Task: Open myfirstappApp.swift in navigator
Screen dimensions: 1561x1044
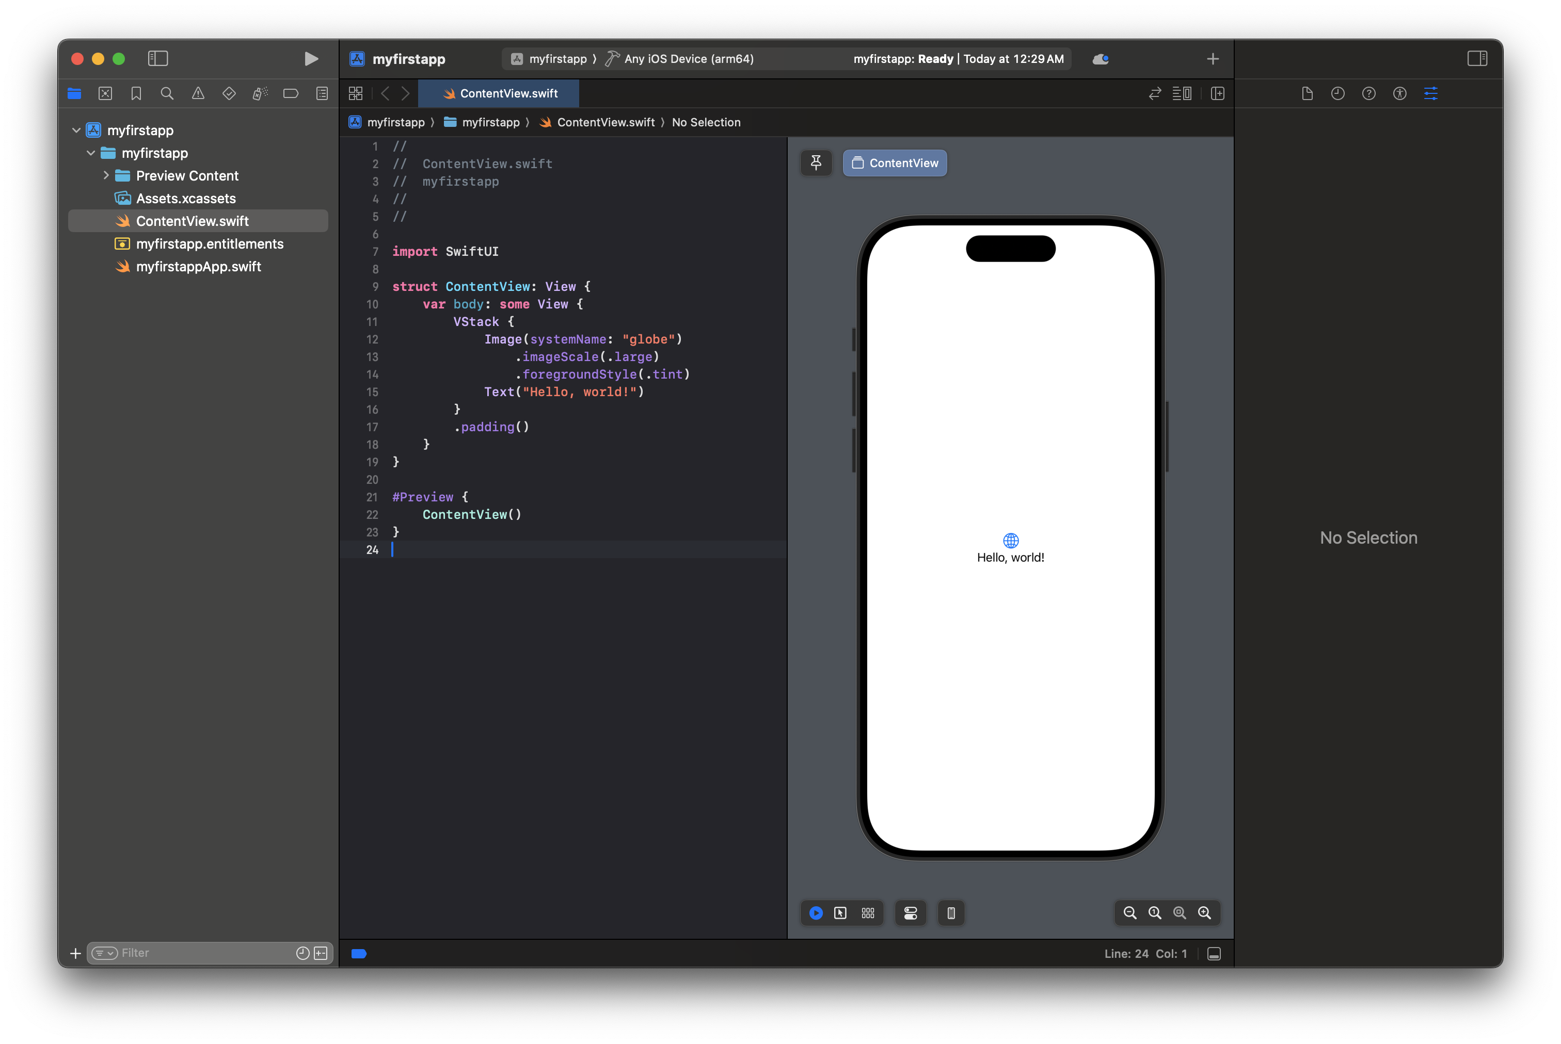Action: pos(198,266)
